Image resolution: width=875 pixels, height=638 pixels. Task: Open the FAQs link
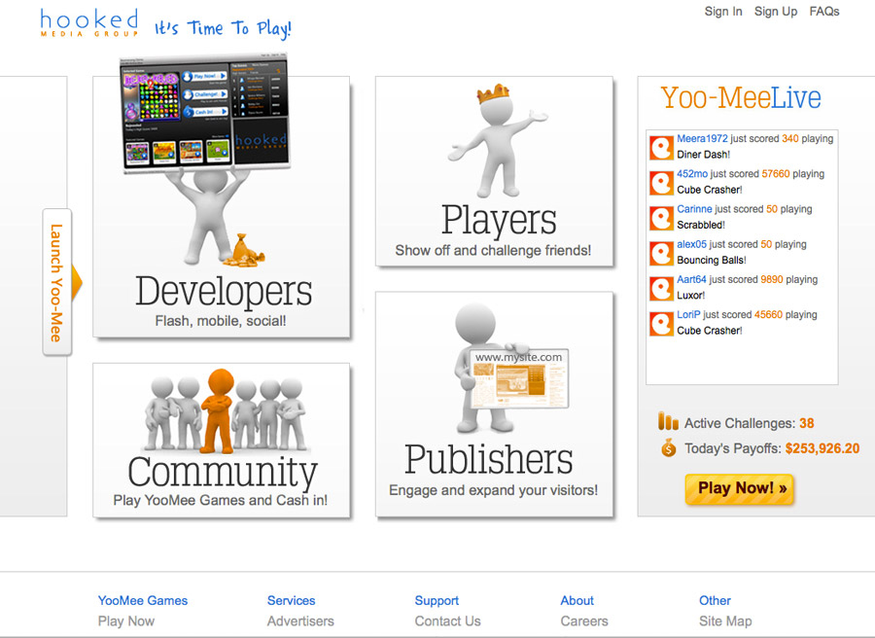[824, 12]
